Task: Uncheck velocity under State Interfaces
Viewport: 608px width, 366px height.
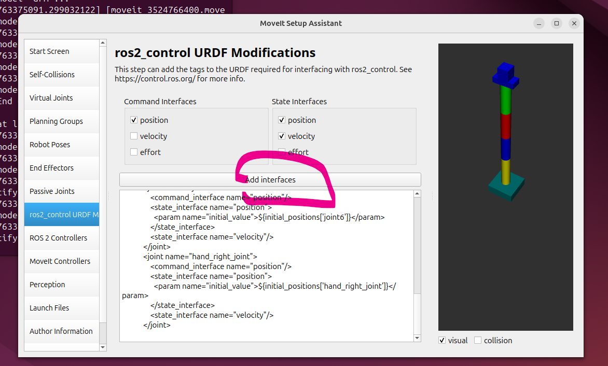Action: point(282,136)
